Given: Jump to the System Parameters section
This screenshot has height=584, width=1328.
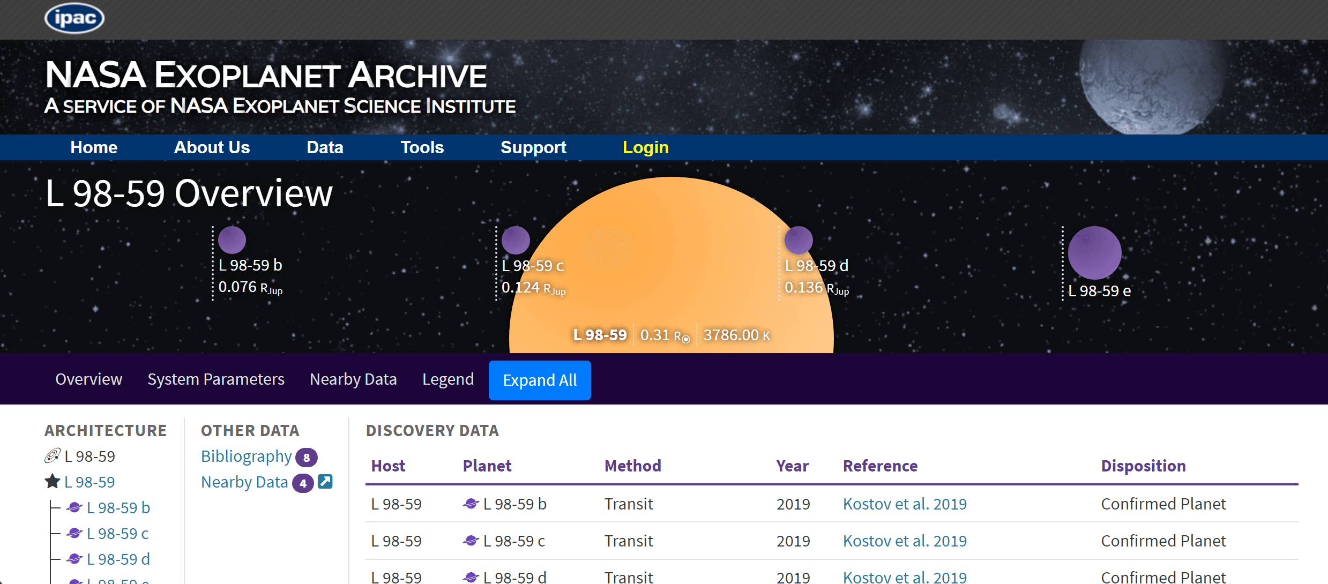Looking at the screenshot, I should coord(216,379).
